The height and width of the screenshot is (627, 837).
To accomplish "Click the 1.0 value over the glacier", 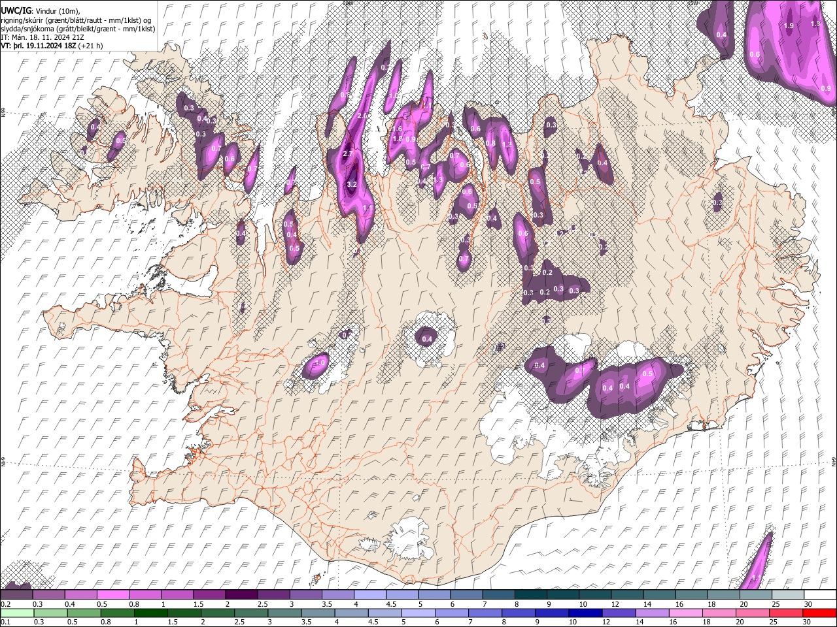I will (x=320, y=362).
